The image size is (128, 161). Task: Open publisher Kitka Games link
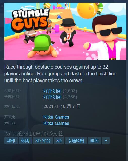pos(56,123)
